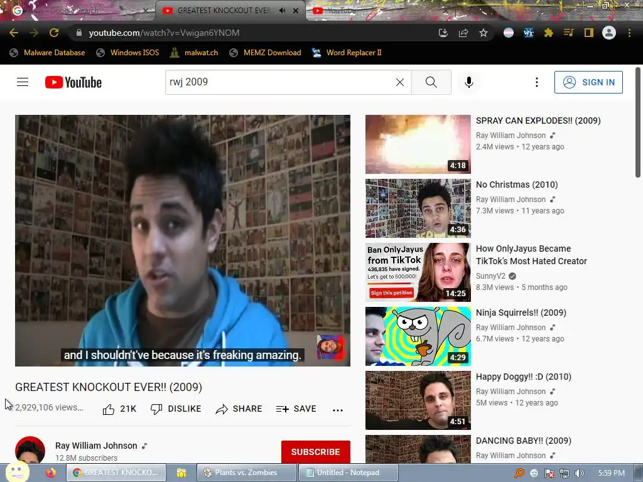The width and height of the screenshot is (643, 482).
Task: Mute the tab via speaker icon
Action: point(282,11)
